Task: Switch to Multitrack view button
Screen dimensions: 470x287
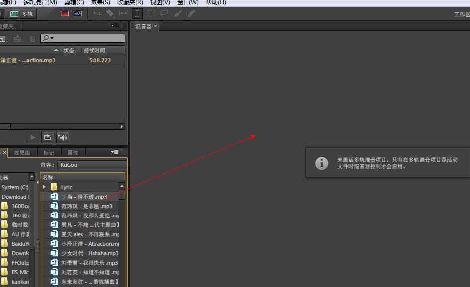Action: pyautogui.click(x=21, y=14)
